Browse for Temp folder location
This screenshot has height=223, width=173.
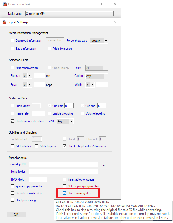pyautogui.click(x=104, y=172)
